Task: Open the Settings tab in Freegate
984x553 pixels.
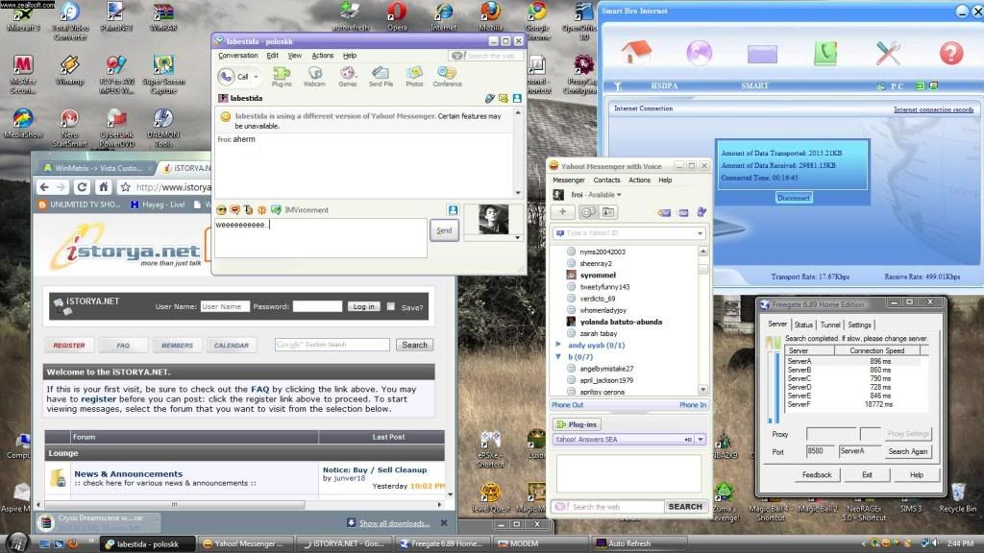Action: 859,325
